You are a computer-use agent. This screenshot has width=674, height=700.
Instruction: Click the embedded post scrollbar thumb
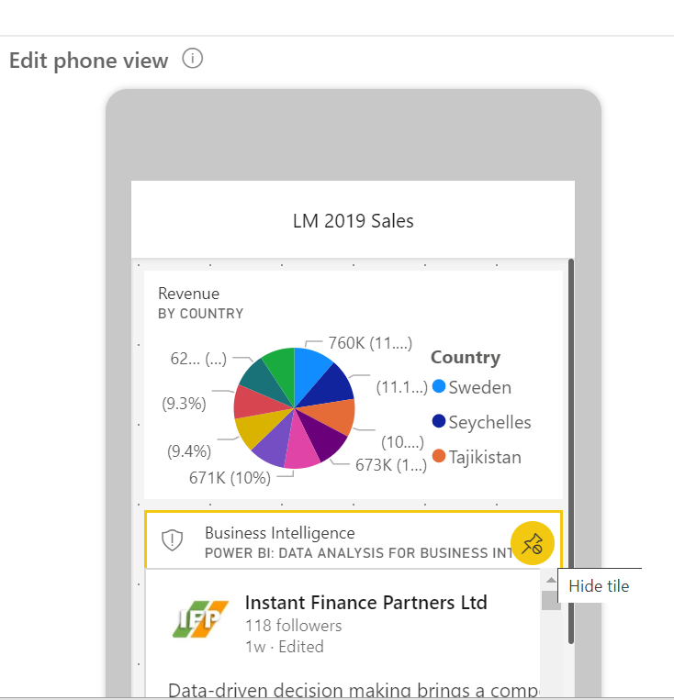coord(550,601)
